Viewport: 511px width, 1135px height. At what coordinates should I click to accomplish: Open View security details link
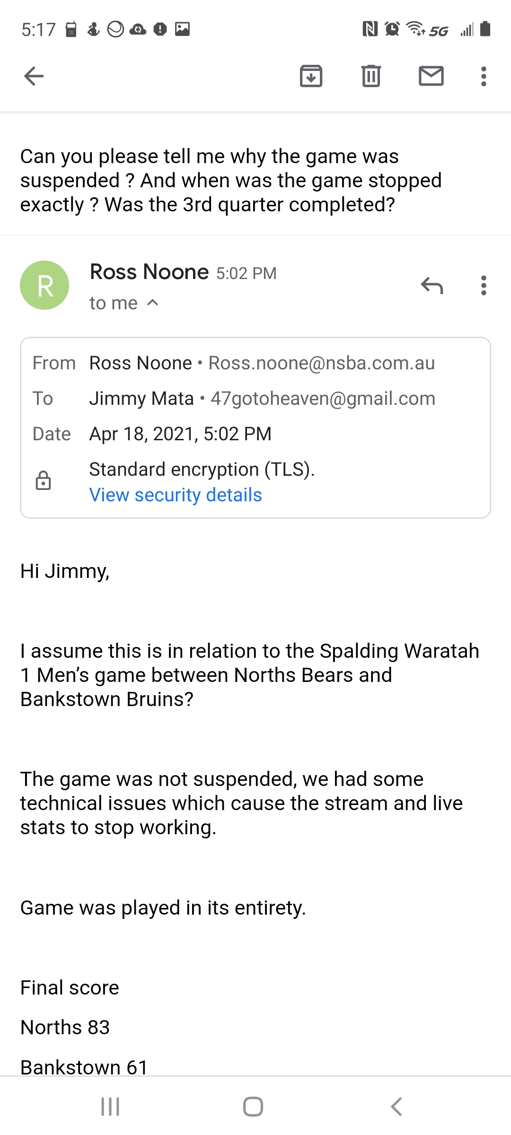pyautogui.click(x=176, y=495)
